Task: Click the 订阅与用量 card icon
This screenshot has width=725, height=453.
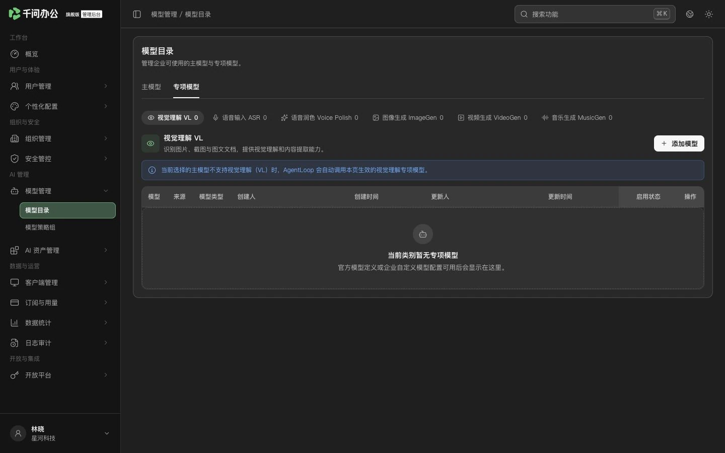Action: point(15,303)
